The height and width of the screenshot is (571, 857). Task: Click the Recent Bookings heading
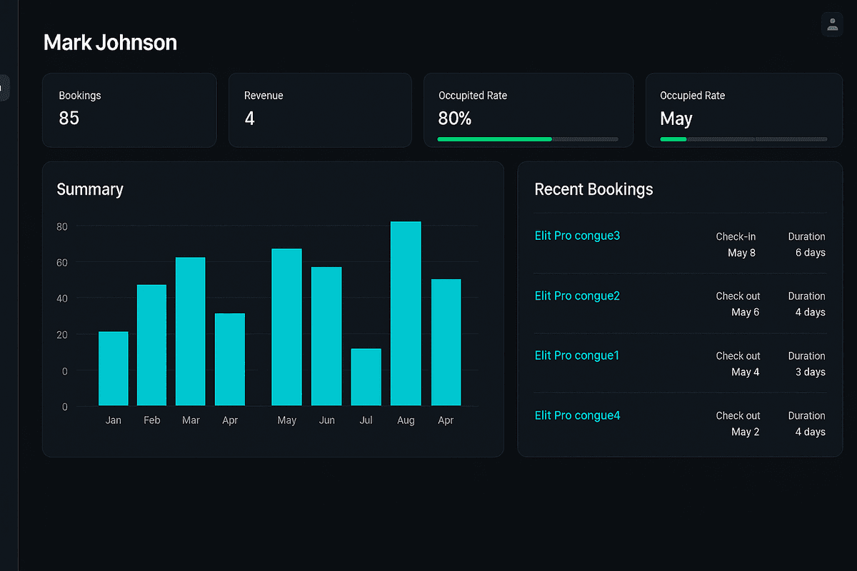[x=593, y=189]
